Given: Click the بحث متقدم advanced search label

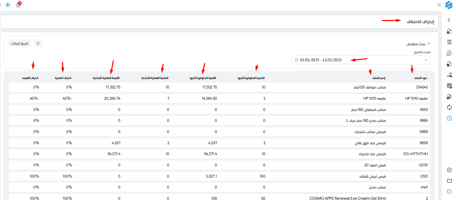Looking at the screenshot, I should click(x=414, y=44).
